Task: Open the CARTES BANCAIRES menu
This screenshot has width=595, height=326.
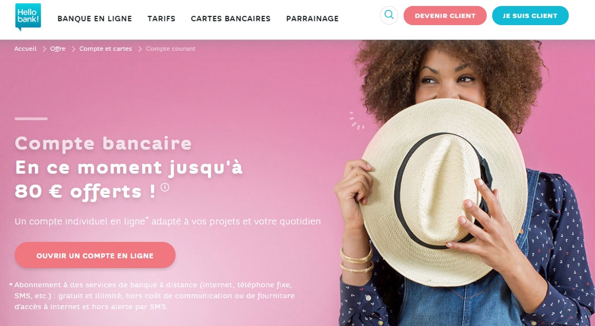Action: pyautogui.click(x=231, y=19)
